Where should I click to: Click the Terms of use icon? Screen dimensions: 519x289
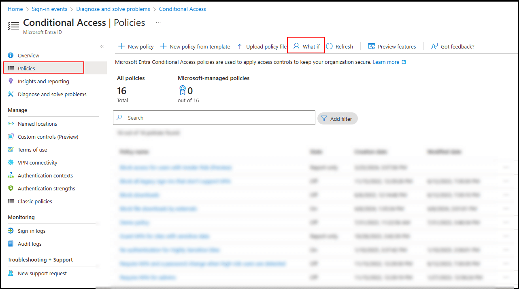pos(11,150)
